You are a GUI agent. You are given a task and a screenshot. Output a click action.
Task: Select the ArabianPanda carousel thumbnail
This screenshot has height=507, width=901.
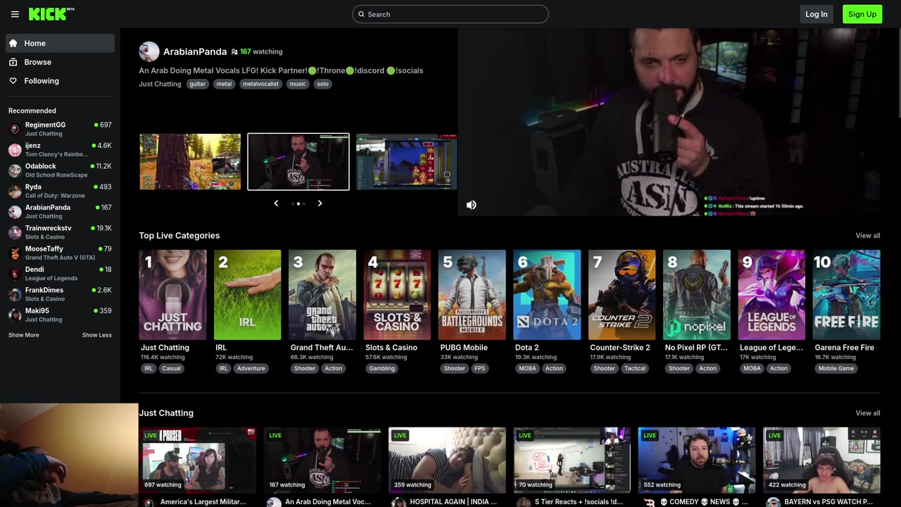298,162
